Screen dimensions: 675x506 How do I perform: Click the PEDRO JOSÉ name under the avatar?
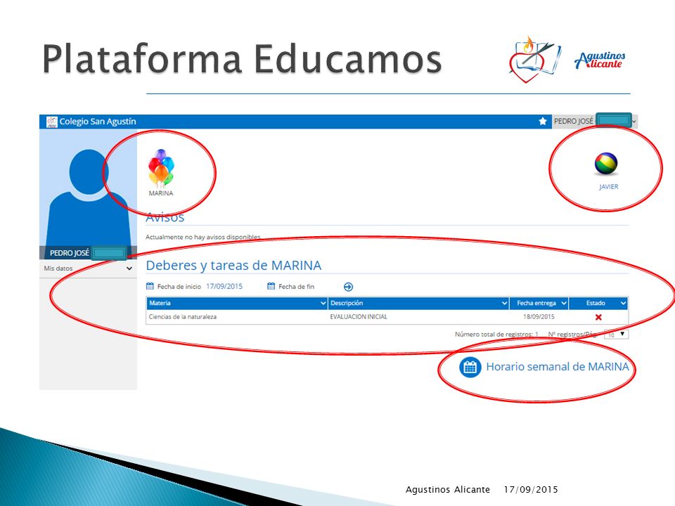tap(70, 253)
